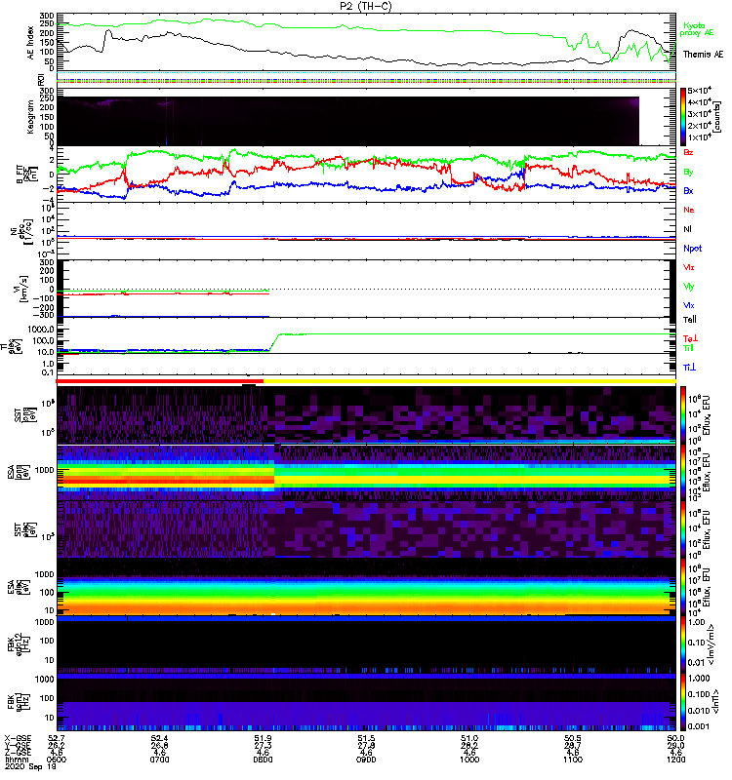Click the green "By" legend label
Image resolution: width=732 pixels, height=780 pixels.
pyautogui.click(x=688, y=173)
